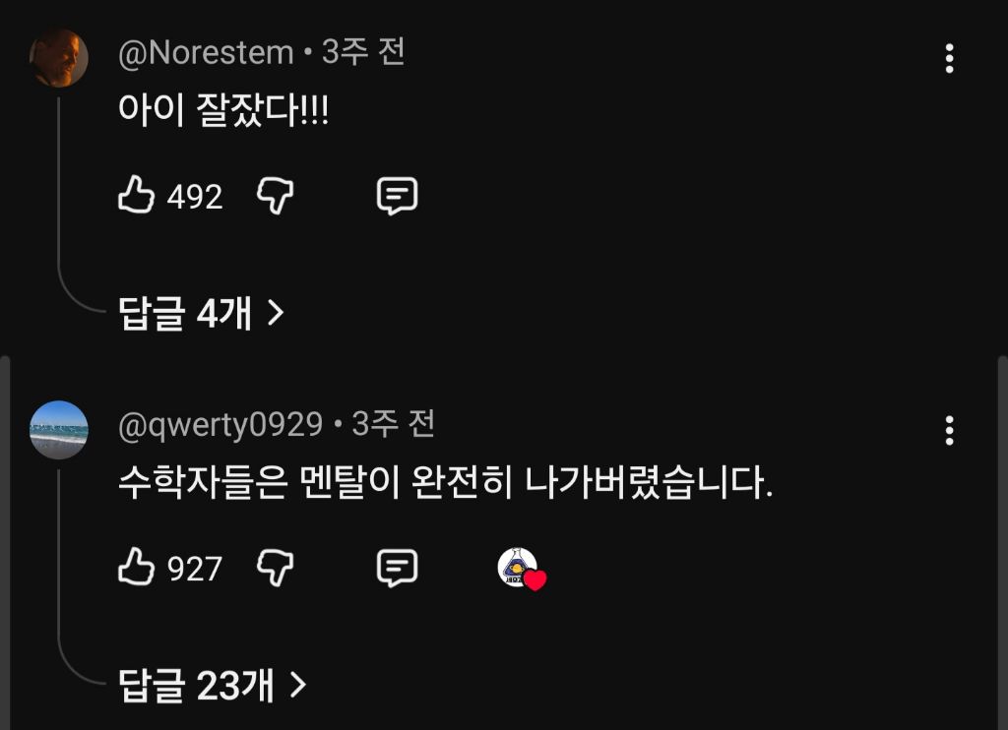Click the chevron beside 답글 23개
The image size is (1008, 730).
[x=298, y=685]
